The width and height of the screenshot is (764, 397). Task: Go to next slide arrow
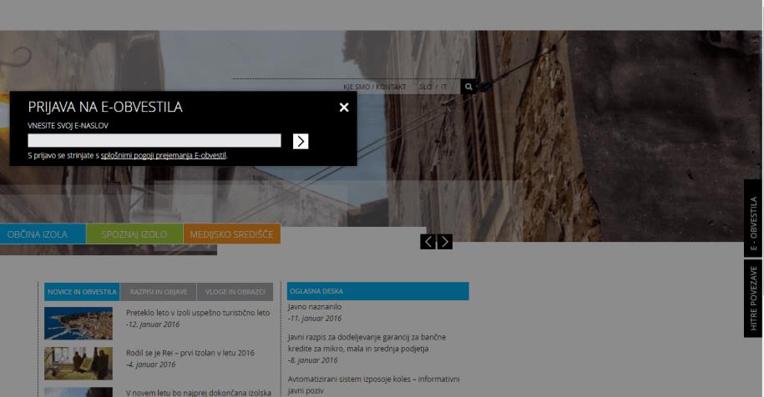coord(445,242)
